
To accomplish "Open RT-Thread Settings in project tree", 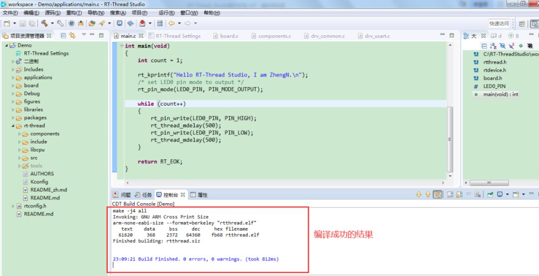I will pyautogui.click(x=42, y=53).
